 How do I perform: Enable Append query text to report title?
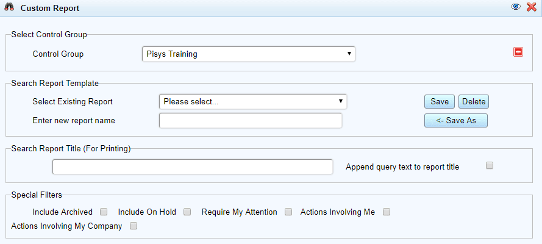489,166
